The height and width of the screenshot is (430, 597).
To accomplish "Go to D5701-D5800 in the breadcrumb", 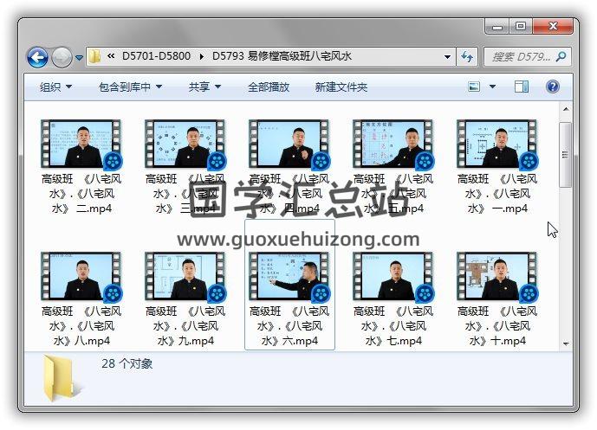I will click(158, 57).
